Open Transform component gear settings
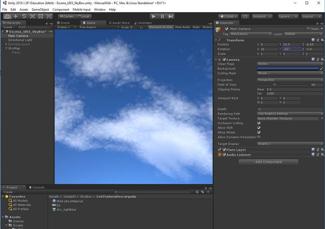325x229 pixels. 322,40
